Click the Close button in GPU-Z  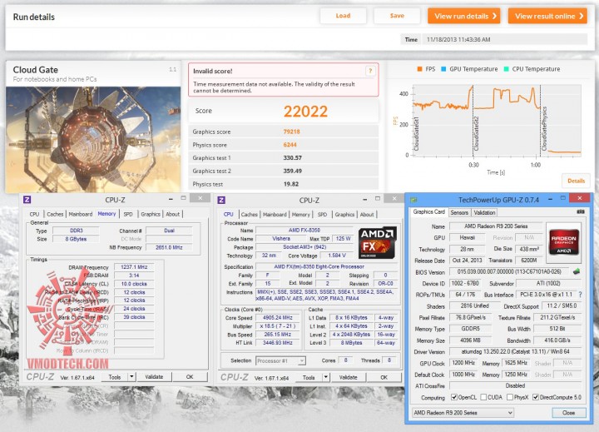pos(568,413)
